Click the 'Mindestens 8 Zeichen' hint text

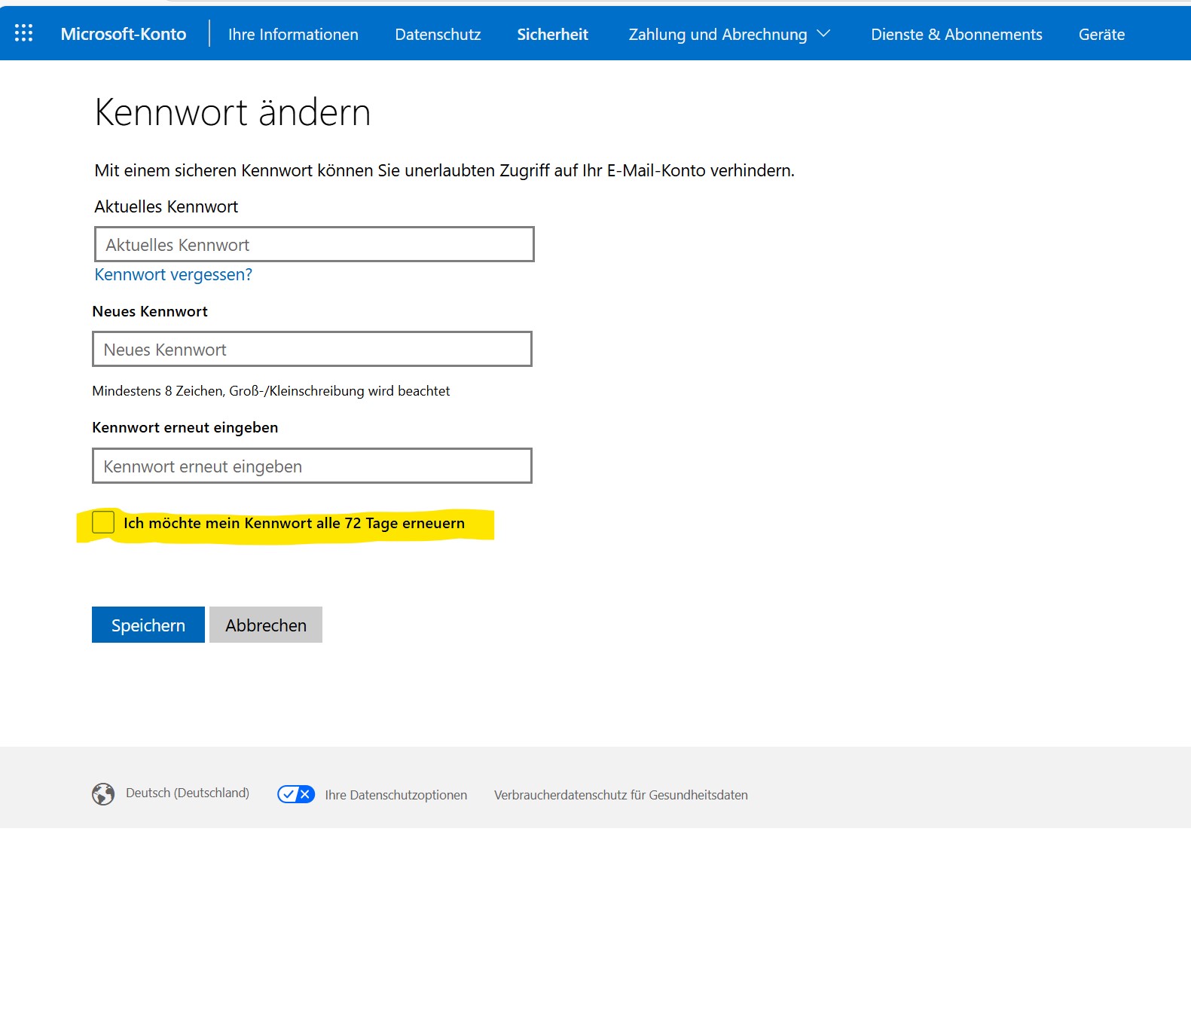[271, 390]
